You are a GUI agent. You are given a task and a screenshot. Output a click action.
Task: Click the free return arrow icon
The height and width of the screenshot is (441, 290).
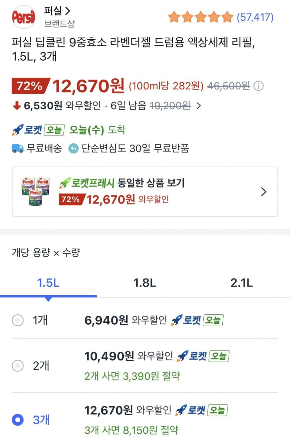73,148
